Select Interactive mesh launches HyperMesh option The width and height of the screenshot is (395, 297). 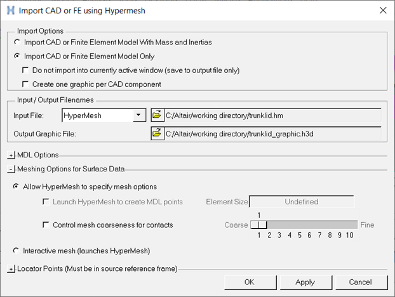(17, 250)
